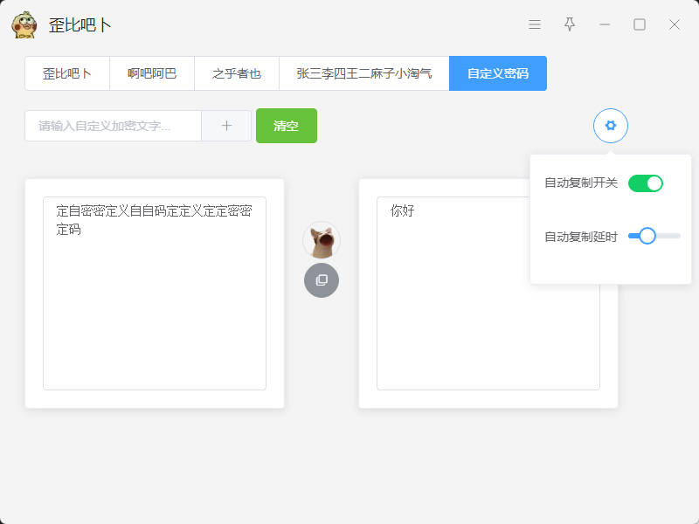Switch to the 歪比吧卜 tab
The image size is (699, 524).
point(67,73)
